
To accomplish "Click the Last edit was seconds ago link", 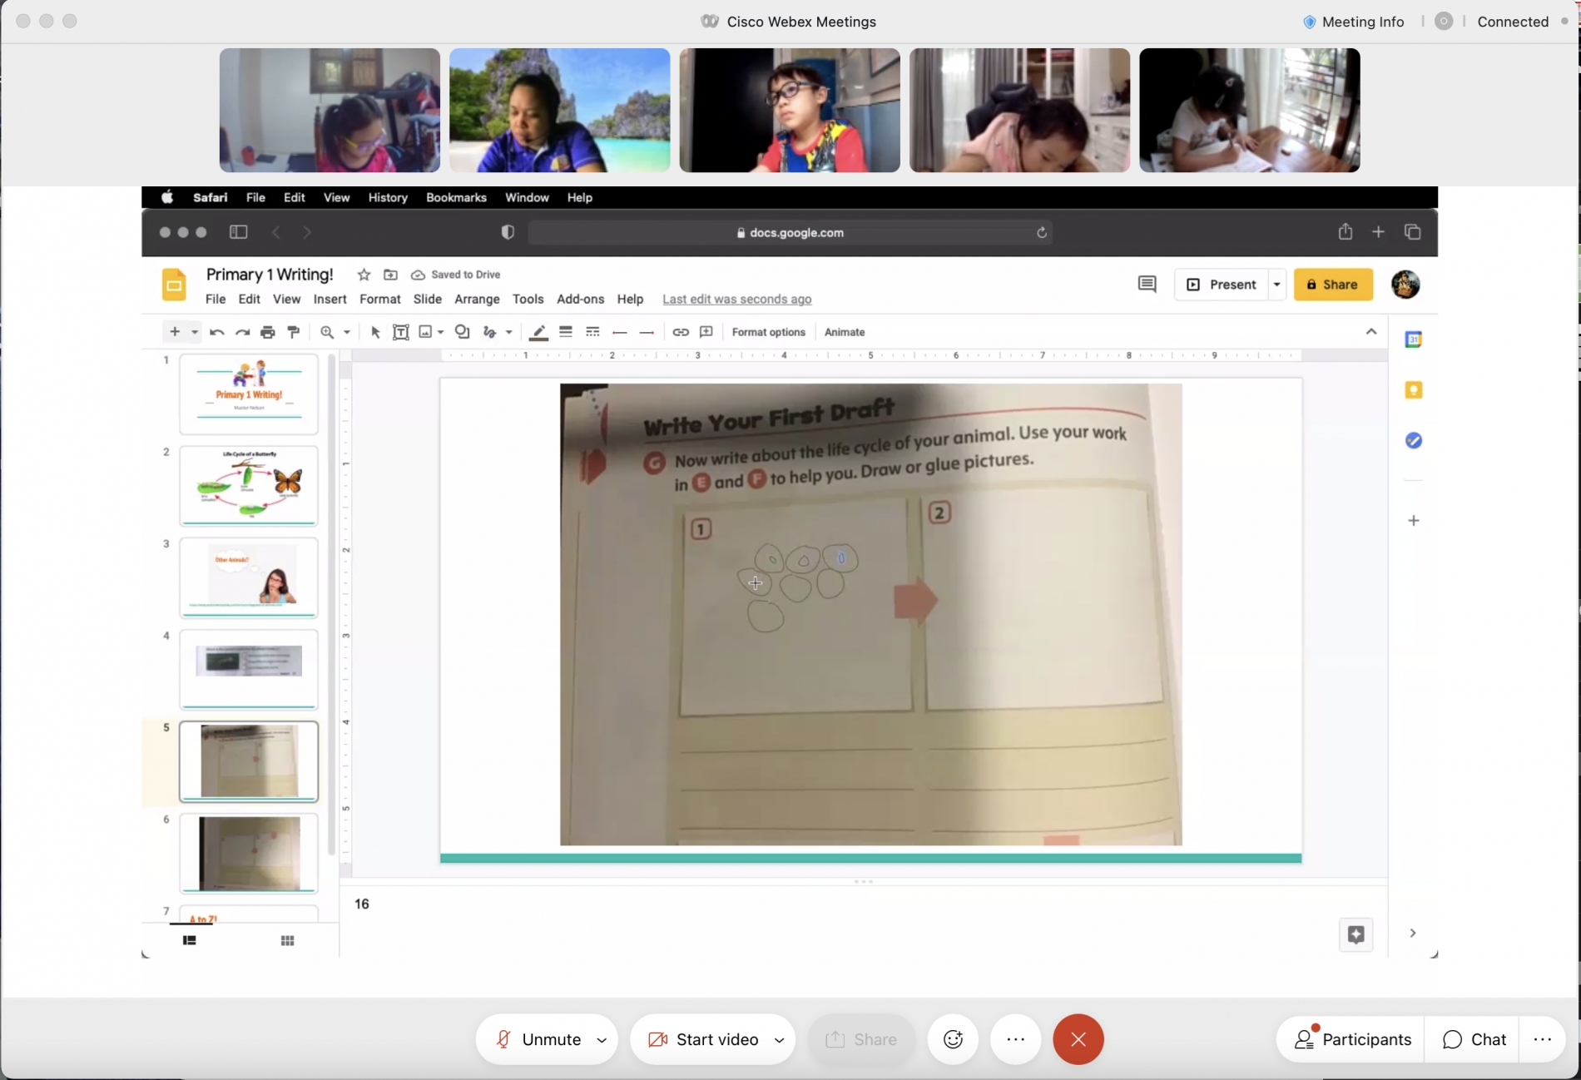I will coord(737,299).
